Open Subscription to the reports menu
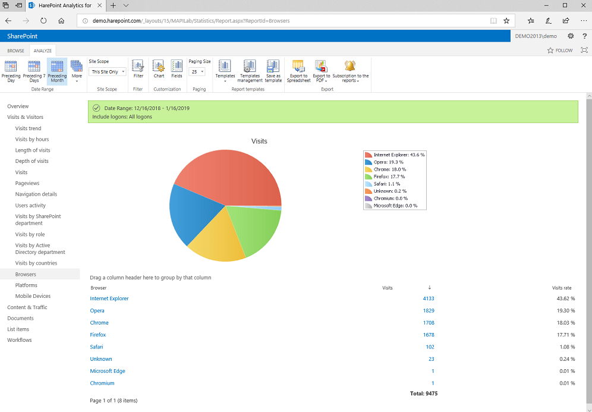 [350, 71]
